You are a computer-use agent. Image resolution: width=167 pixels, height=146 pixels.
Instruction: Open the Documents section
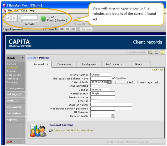[16, 107]
